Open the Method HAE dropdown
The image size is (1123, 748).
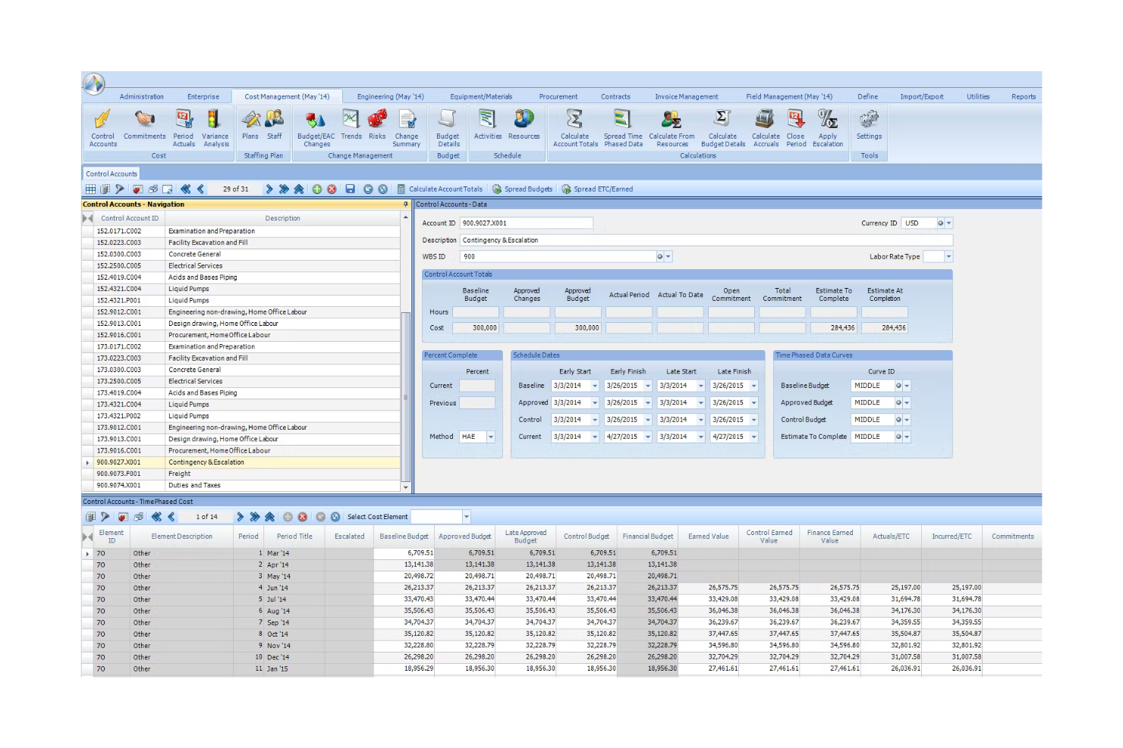pyautogui.click(x=491, y=437)
